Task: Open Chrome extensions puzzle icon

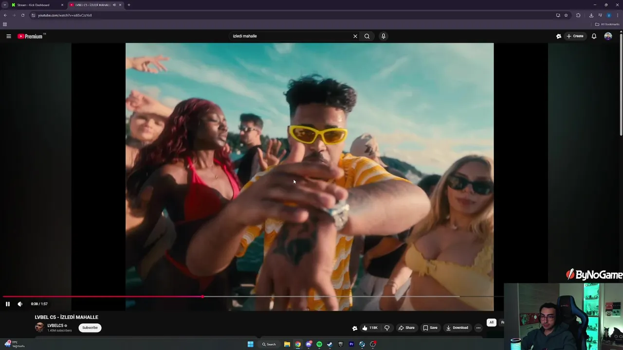Action: point(578,15)
